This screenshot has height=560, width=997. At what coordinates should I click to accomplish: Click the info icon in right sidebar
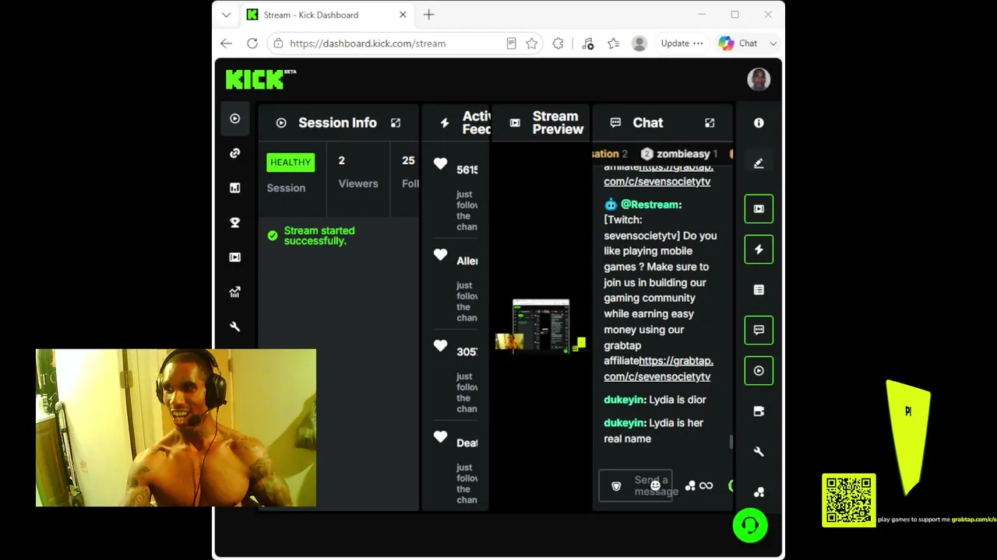coord(759,123)
